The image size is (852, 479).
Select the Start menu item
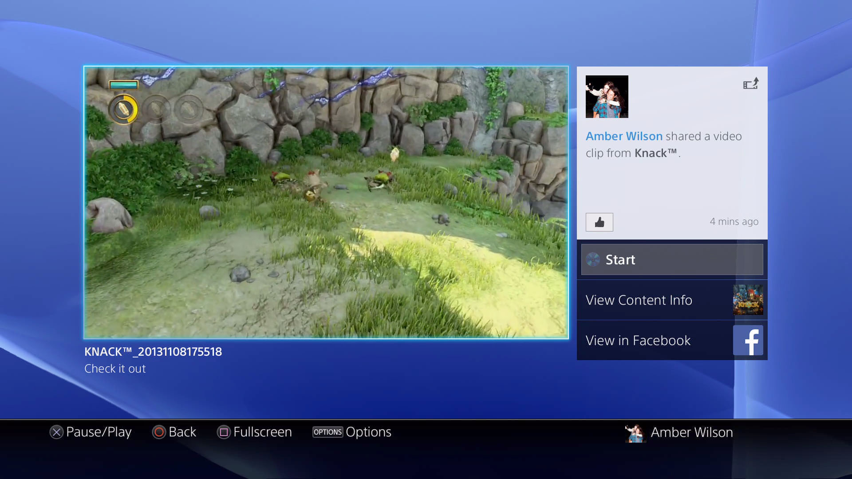tap(672, 259)
